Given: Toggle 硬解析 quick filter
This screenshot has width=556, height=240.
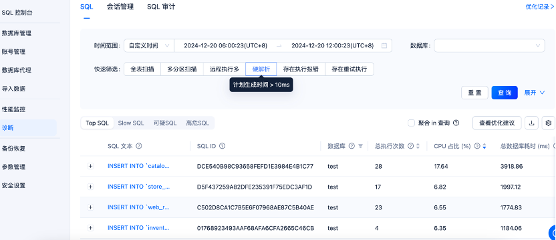Looking at the screenshot, I should tap(261, 69).
